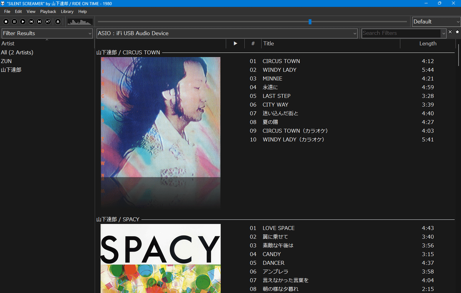This screenshot has width=461, height=293.
Task: Click the spectrum visualizer in toolbar
Action: (x=80, y=22)
